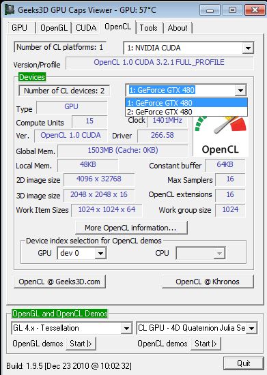Click the Clock 1401MHz value
The width and height of the screenshot is (267, 375).
(x=167, y=121)
